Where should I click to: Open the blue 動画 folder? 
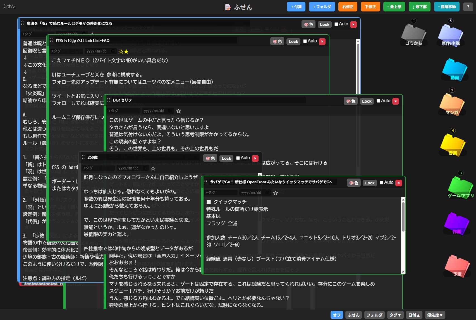[454, 69]
